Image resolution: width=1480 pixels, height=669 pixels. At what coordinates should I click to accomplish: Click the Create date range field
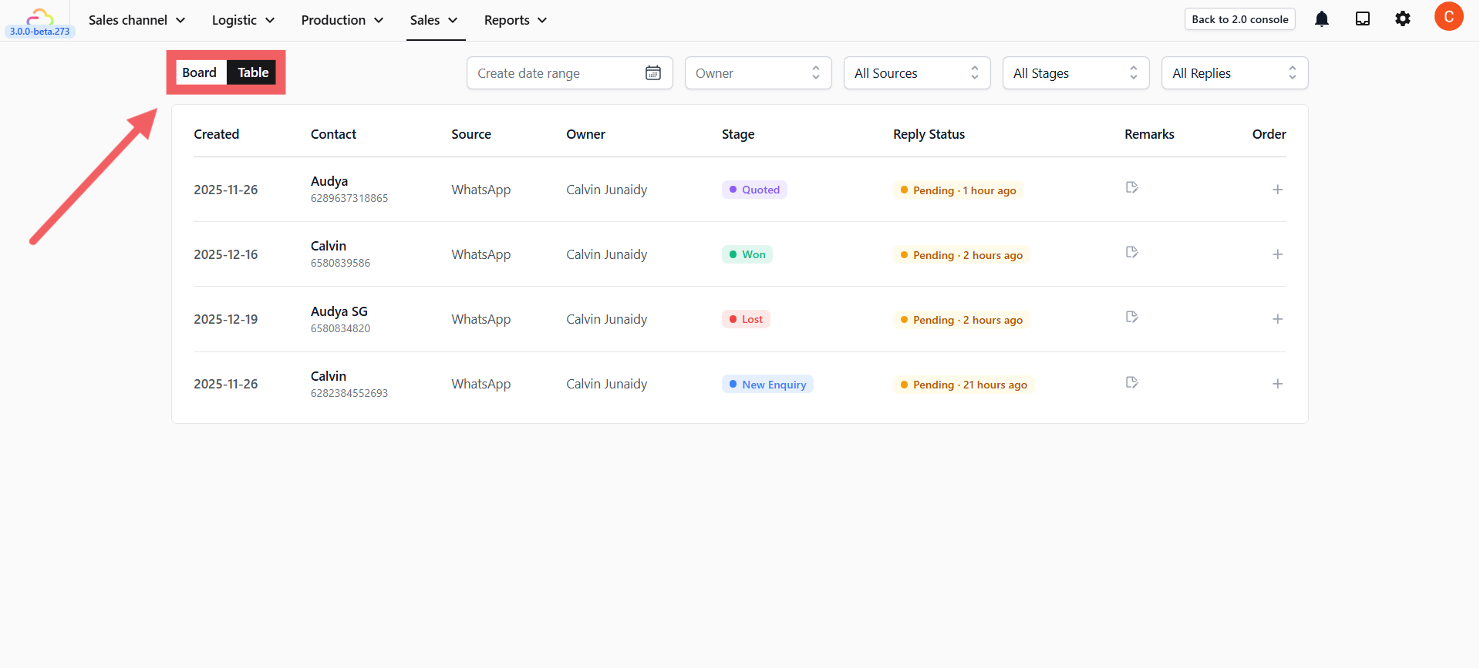pyautogui.click(x=569, y=73)
